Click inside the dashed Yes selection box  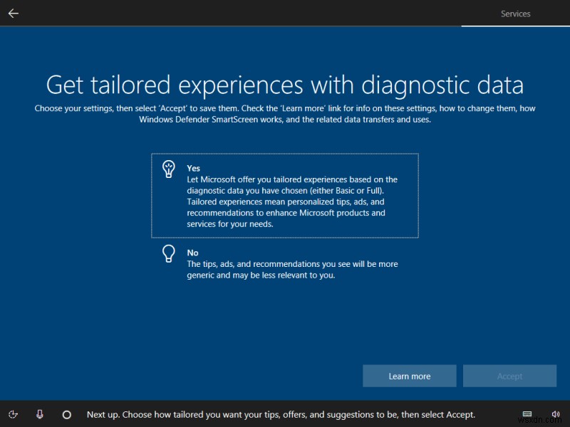coord(285,194)
